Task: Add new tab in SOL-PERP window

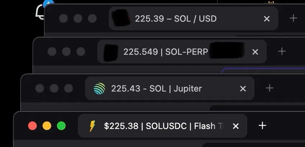Action: (282, 52)
